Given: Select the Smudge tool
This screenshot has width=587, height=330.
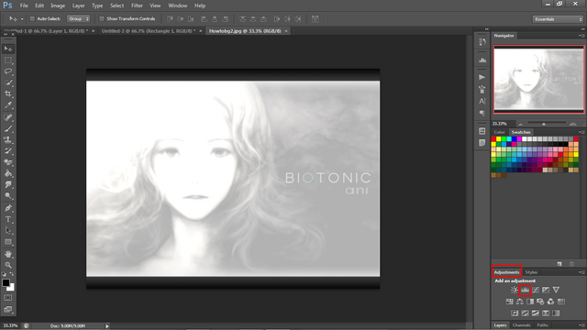Looking at the screenshot, I should tap(8, 185).
